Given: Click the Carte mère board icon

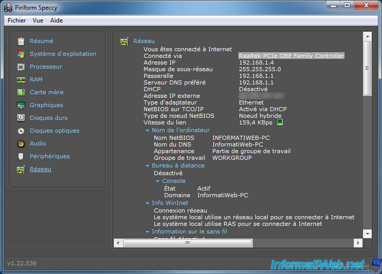Looking at the screenshot, I should 21,92.
